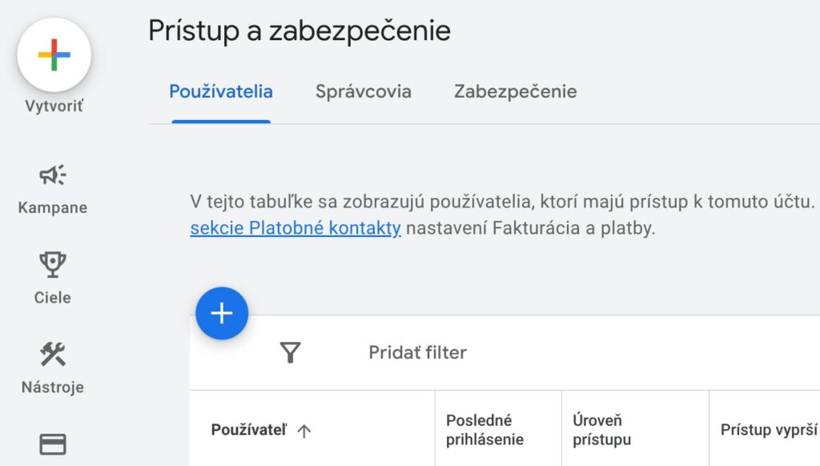Open billing via the credit card icon
This screenshot has height=466, width=820.
pyautogui.click(x=53, y=444)
